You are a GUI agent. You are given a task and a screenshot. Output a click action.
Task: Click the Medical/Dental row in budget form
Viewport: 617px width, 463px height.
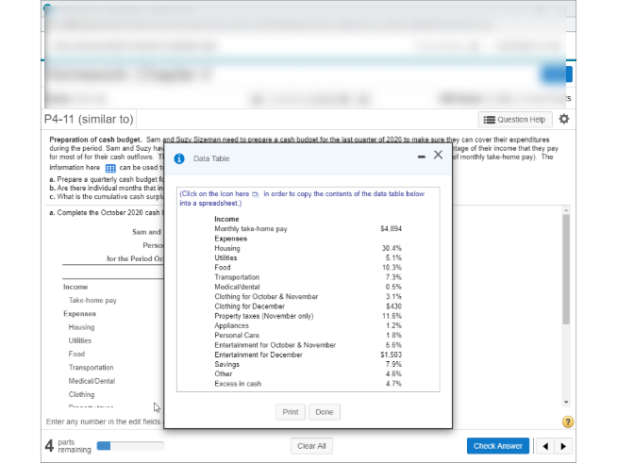pyautogui.click(x=92, y=381)
